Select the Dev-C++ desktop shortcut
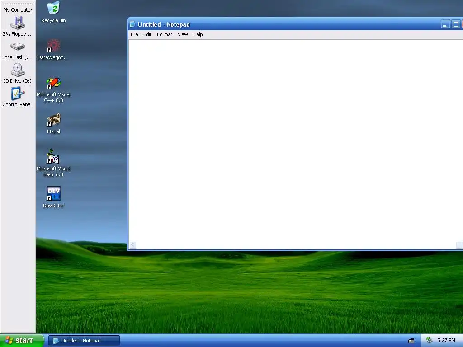The width and height of the screenshot is (463, 347). click(x=53, y=197)
